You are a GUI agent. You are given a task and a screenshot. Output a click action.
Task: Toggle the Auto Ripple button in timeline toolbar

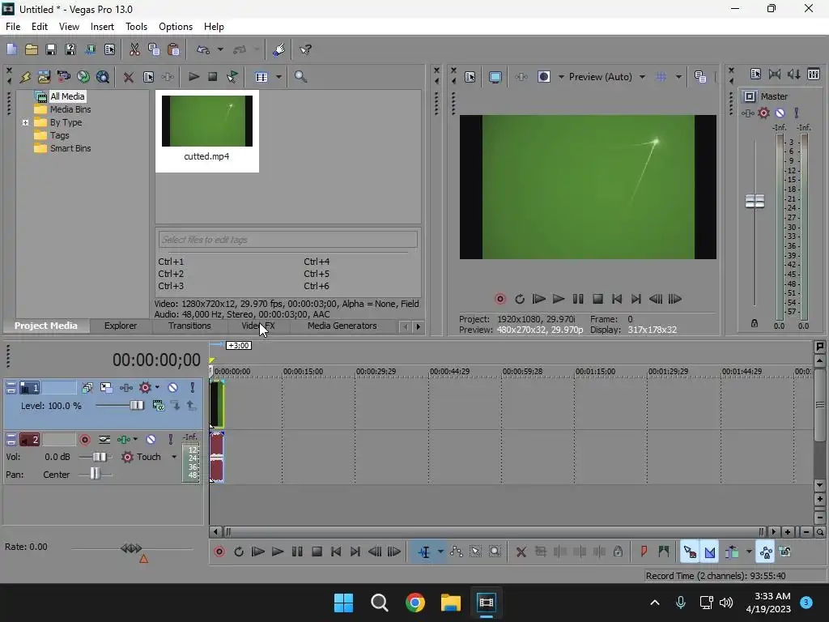(x=732, y=552)
